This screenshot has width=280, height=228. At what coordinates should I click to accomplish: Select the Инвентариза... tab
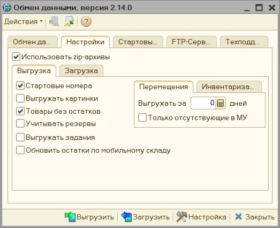tap(228, 87)
